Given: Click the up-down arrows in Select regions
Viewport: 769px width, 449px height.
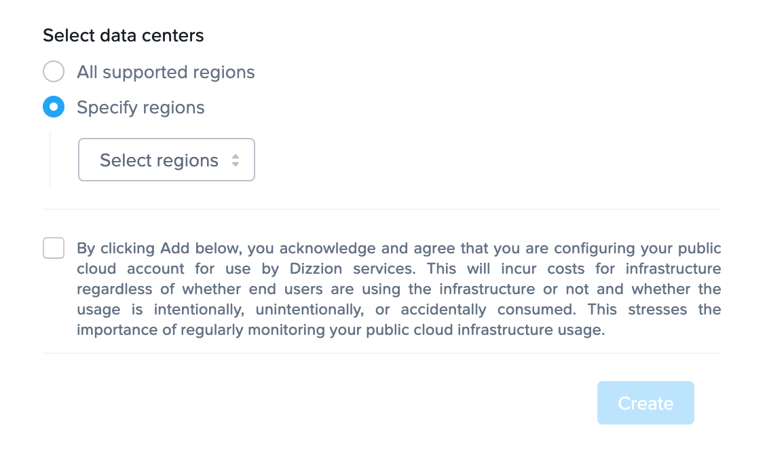Looking at the screenshot, I should [235, 160].
